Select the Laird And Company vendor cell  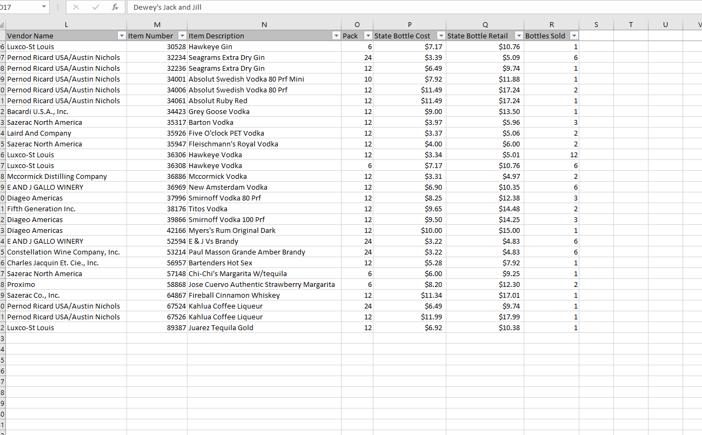pos(66,133)
